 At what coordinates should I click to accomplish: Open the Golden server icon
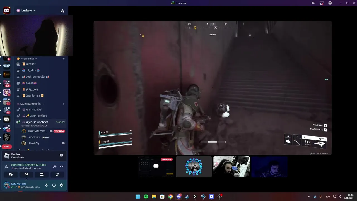(x=7, y=75)
